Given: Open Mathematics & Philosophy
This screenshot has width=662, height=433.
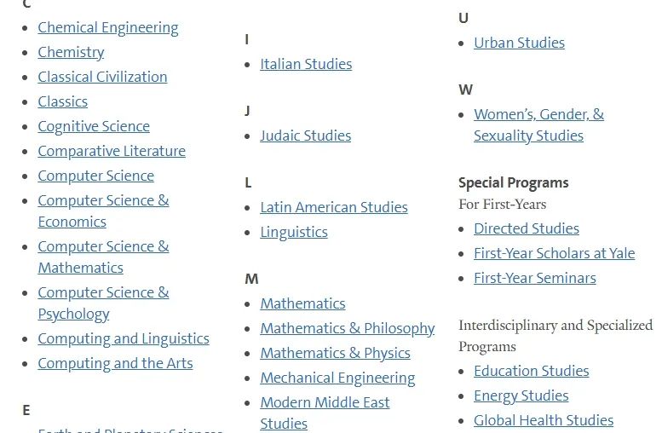Looking at the screenshot, I should click(x=348, y=329).
